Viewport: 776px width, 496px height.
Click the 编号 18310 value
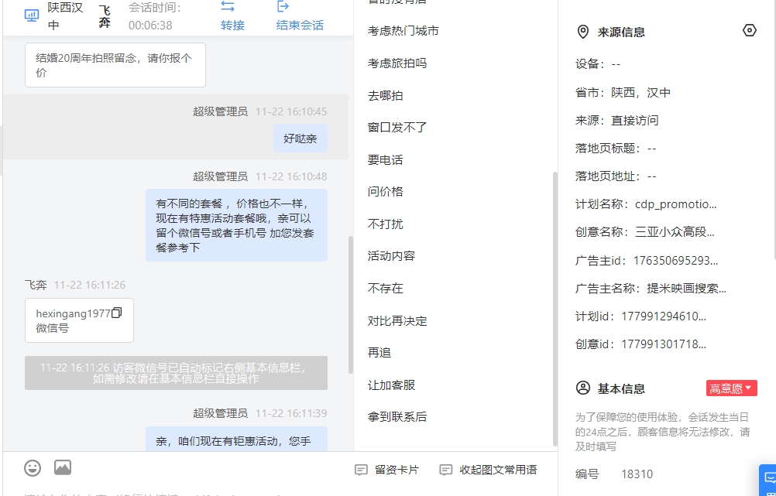tap(637, 474)
